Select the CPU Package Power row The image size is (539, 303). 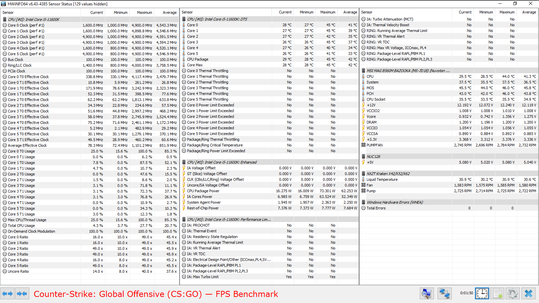pos(269,191)
